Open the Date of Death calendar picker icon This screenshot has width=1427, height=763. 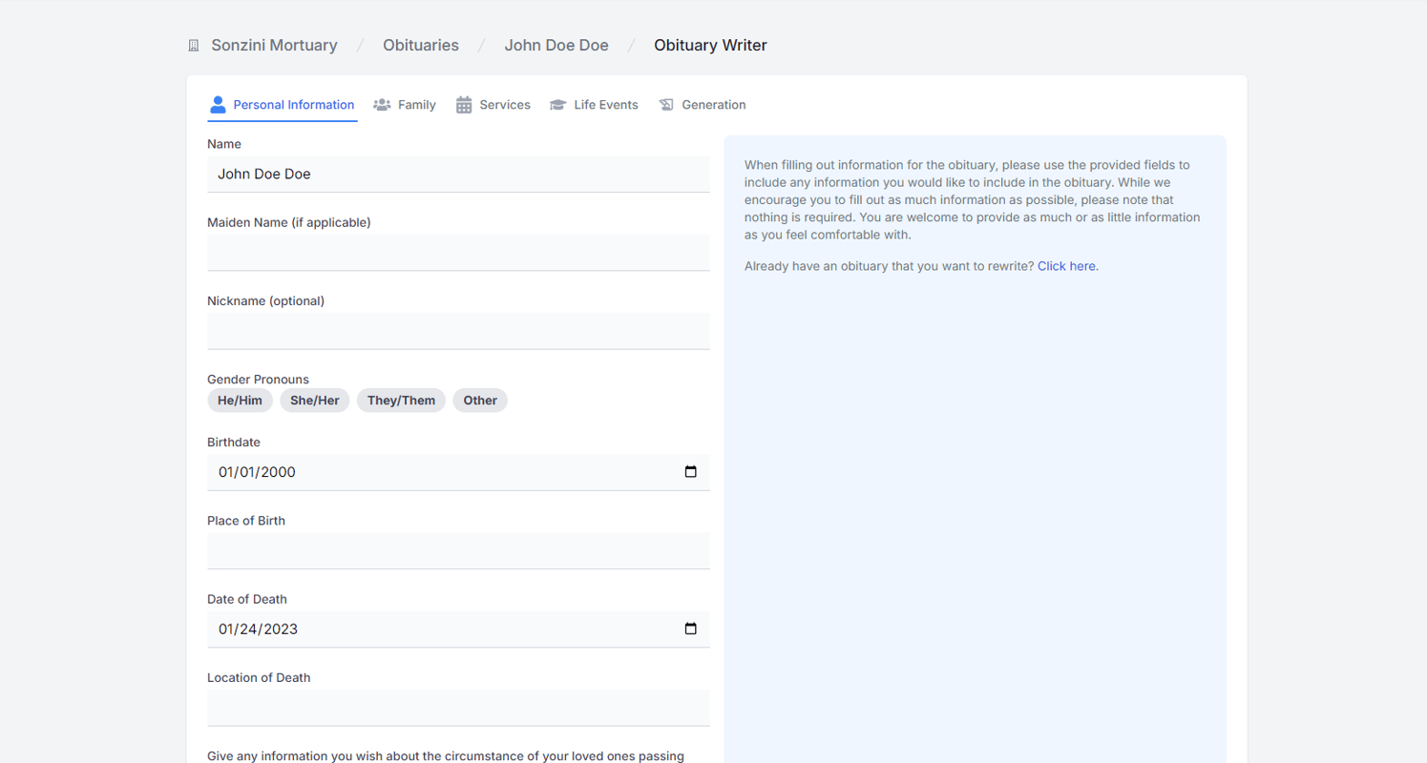pyautogui.click(x=690, y=629)
